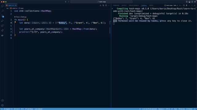Go back with the navigation arrow
197x110 pixels.
click(x=66, y=2)
